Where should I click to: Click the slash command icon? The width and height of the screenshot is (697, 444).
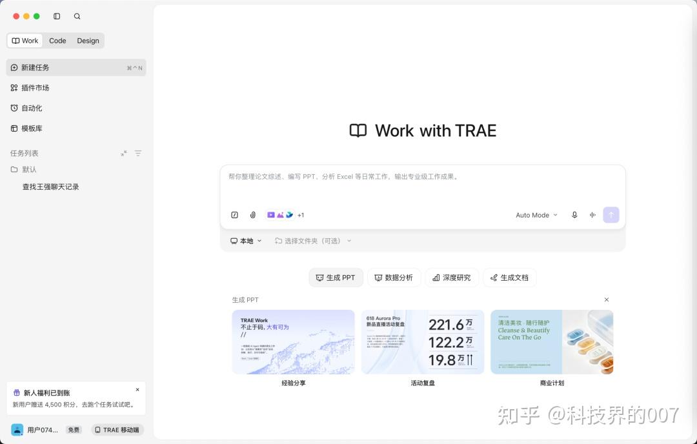point(235,215)
